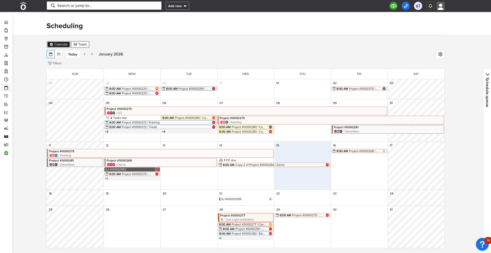The width and height of the screenshot is (491, 253).
Task: Show +4 more events on January 06
Action: (x=163, y=132)
